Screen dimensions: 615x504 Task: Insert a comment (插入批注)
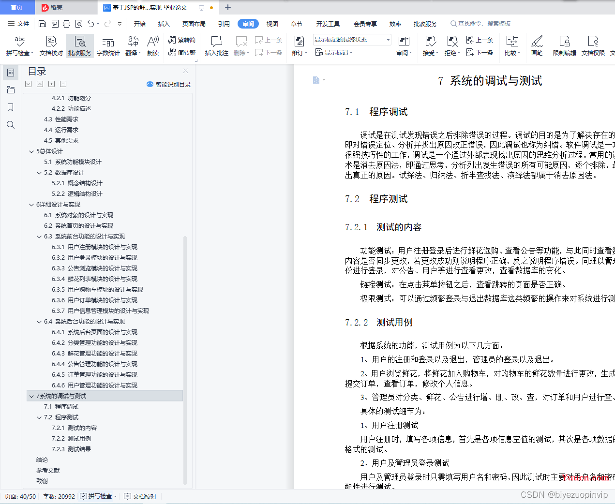click(217, 46)
